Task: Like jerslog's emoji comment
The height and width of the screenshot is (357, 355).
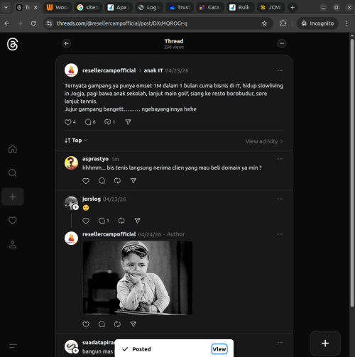Action: [x=86, y=221]
